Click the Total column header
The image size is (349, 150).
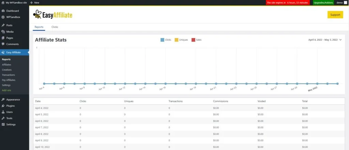pos(305,101)
